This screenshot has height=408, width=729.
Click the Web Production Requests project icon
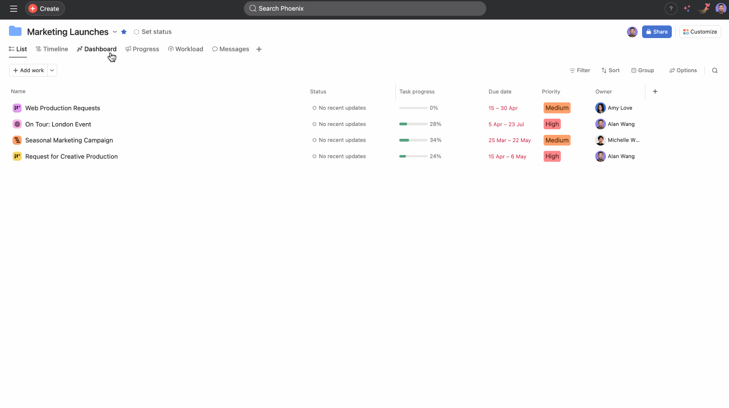tap(17, 108)
